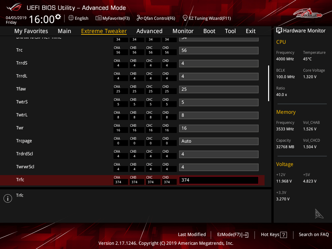
Task: Click the info icon in the help area
Action: click(8, 198)
